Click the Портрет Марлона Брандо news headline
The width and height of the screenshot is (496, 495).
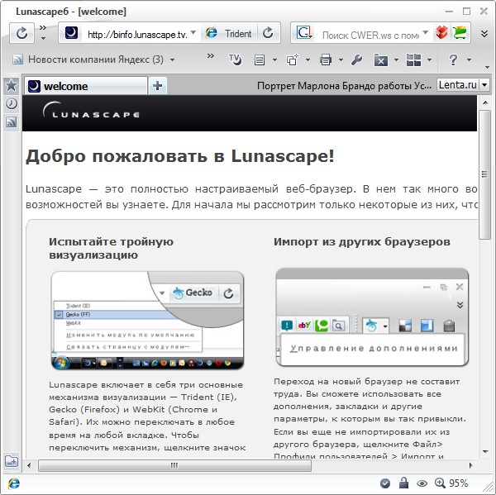click(x=343, y=85)
